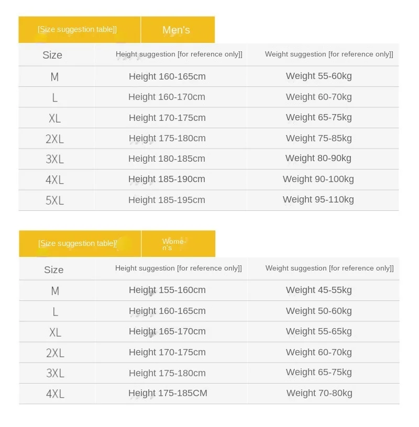Click Men's table Height suggestion column header
Image resolution: width=419 pixels, height=427 pixels.
(x=179, y=54)
